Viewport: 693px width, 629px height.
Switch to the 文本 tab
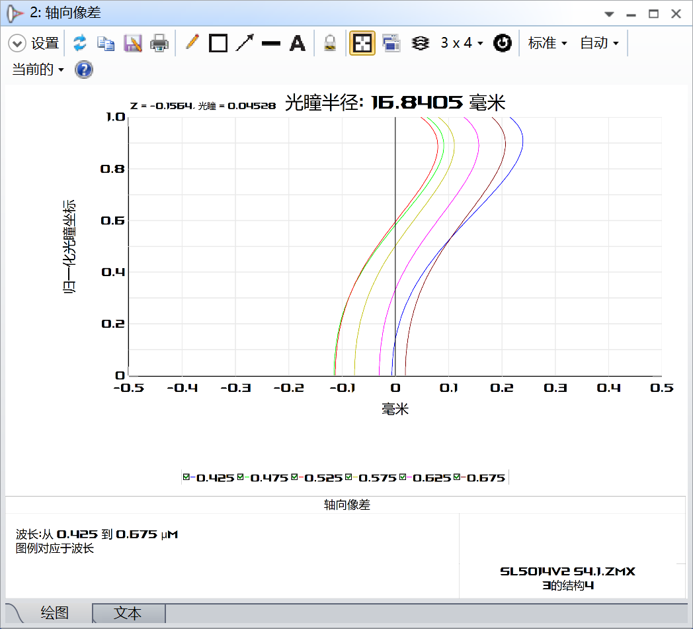[128, 613]
